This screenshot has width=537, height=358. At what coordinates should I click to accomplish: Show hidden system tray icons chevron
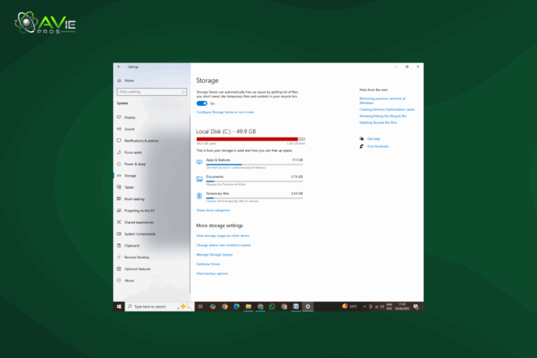(x=365, y=307)
